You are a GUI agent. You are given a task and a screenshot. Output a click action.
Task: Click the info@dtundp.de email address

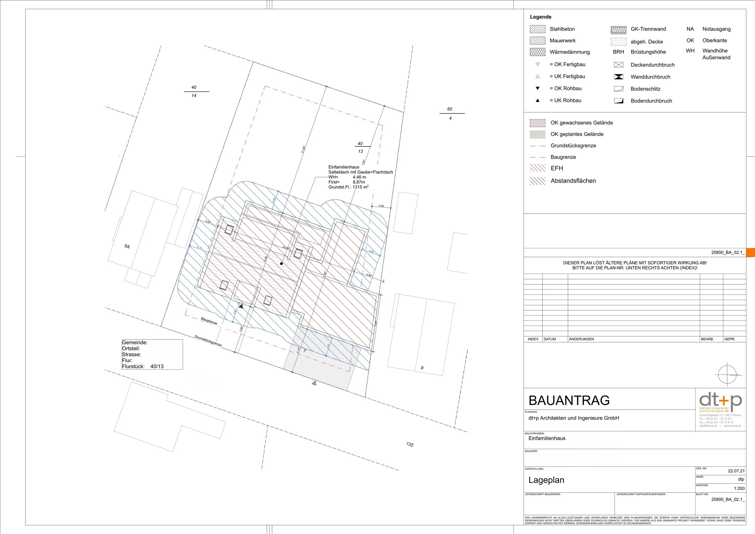tap(708, 426)
